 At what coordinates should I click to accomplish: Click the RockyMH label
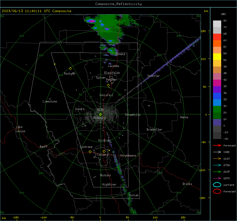pos(70,74)
